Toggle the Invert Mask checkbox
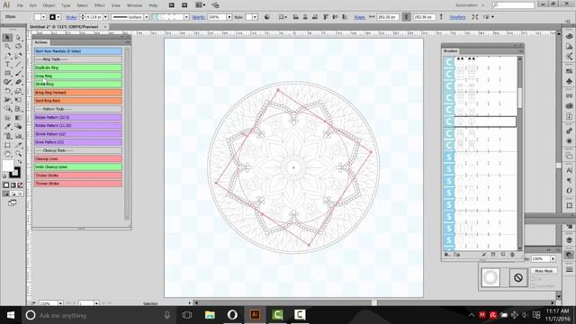Viewport: 576px width, 324px height. [x=532, y=285]
